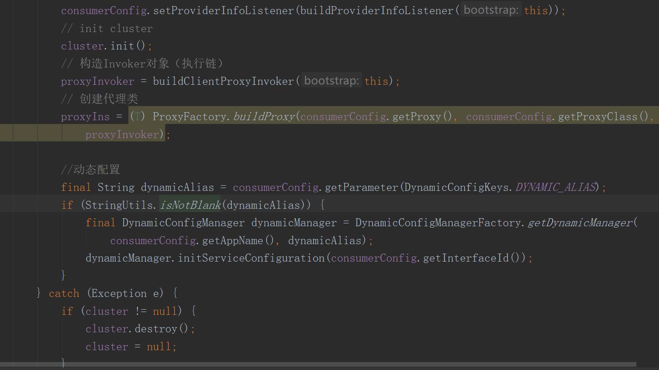Click the horizontal scrollbar at editor bottom
The image size is (659, 370).
318,364
